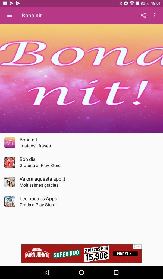Tap the AdChoices triangle icon on banner
The width and height of the screenshot is (163, 279).
(135, 247)
